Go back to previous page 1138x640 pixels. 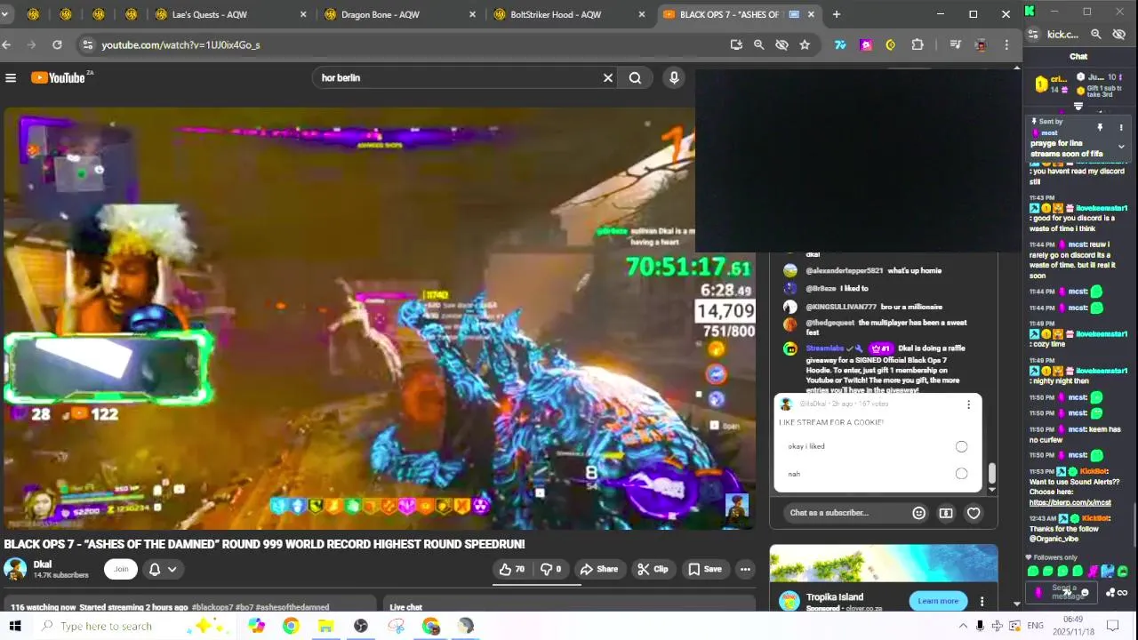click(7, 44)
